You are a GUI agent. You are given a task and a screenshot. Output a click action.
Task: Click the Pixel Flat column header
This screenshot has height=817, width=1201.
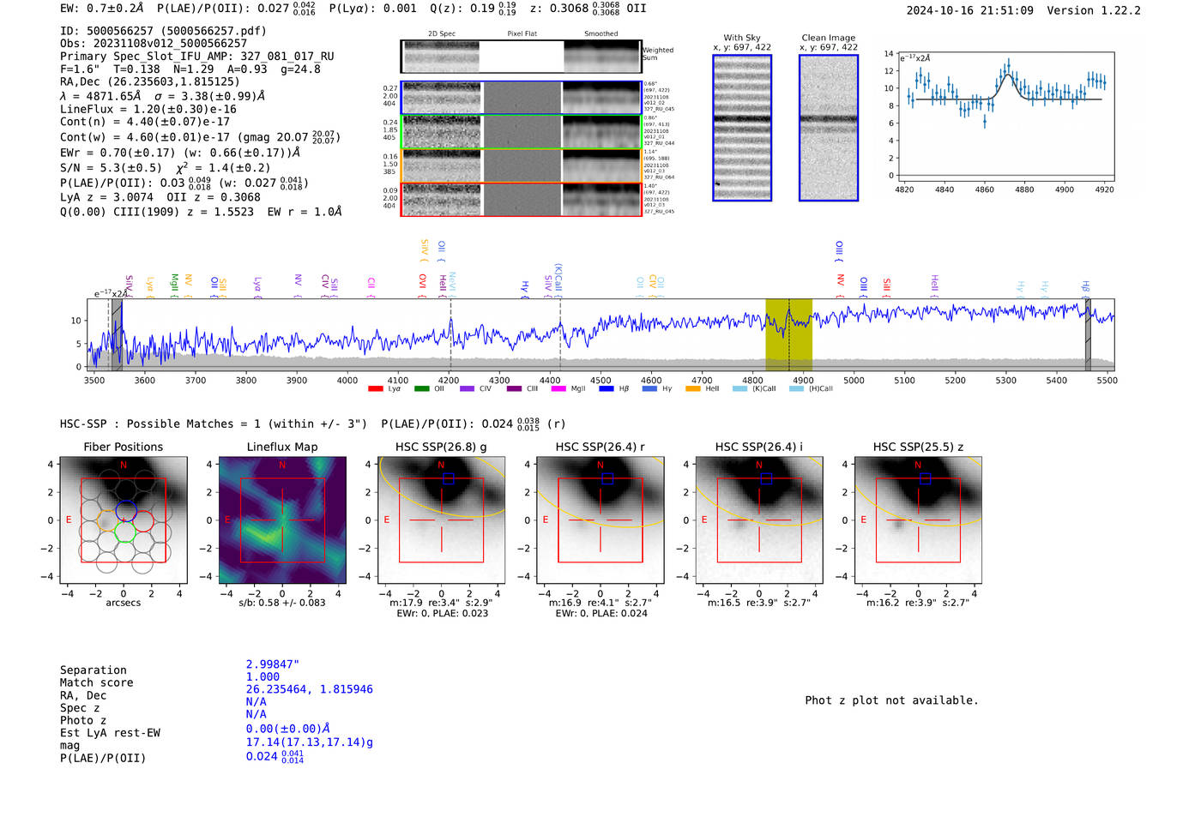coord(522,34)
